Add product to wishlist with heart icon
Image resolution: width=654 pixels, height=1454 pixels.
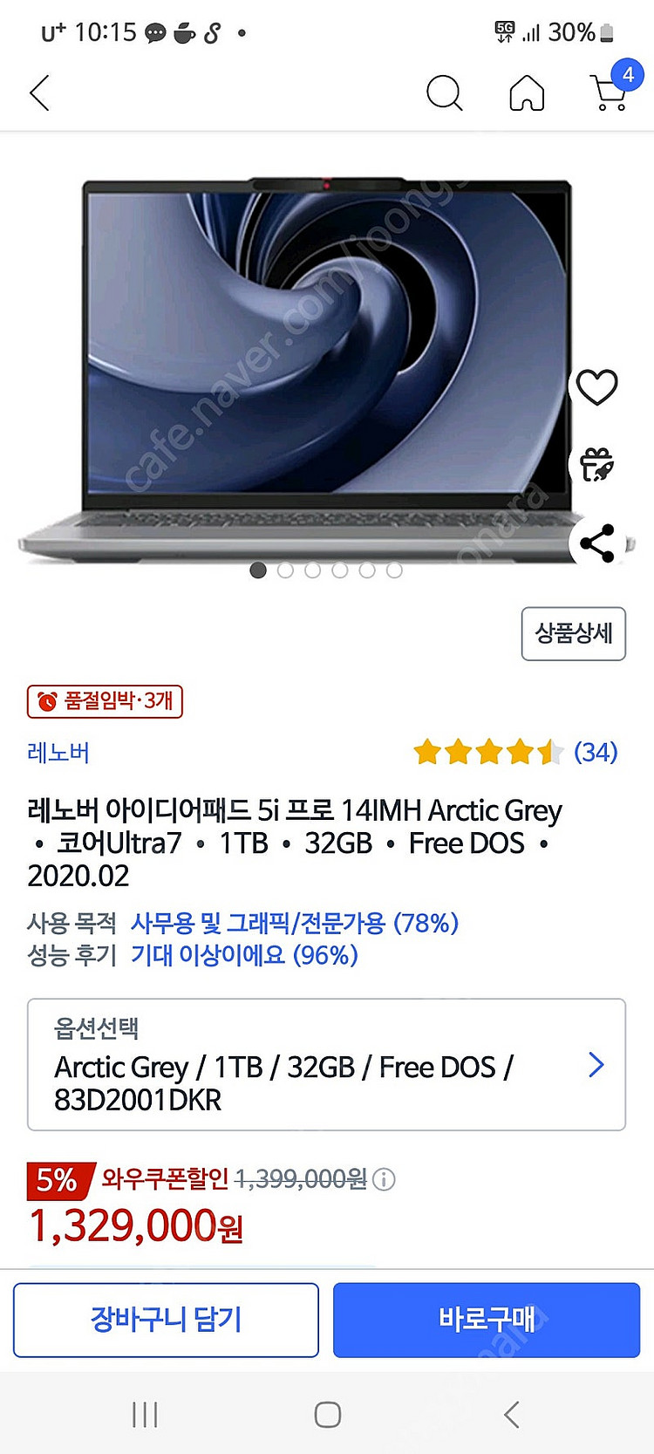596,387
